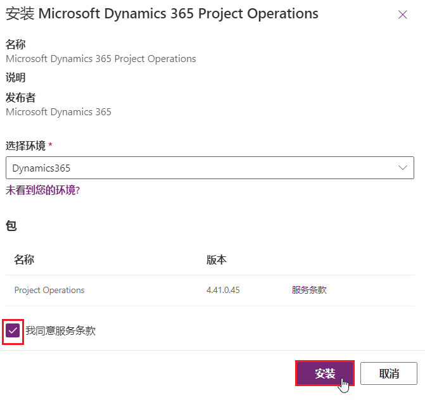
Task: Open the 选择环境 Dynamics365 dropdown
Action: [210, 168]
